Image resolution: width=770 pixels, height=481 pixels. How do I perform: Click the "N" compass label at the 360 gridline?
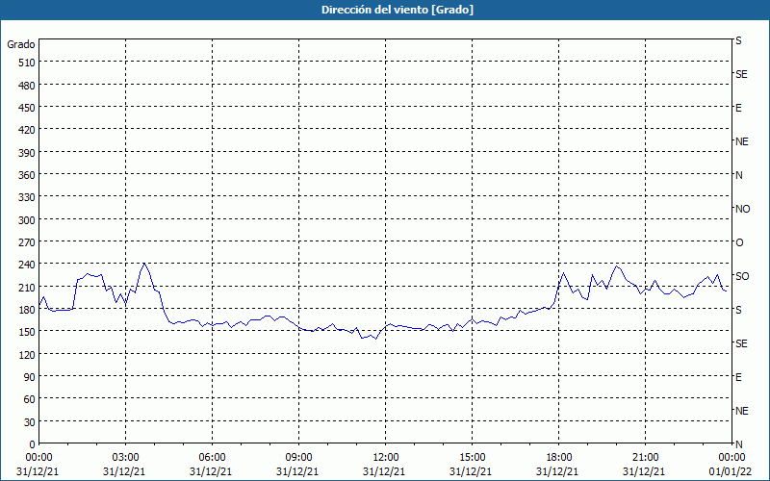[739, 175]
